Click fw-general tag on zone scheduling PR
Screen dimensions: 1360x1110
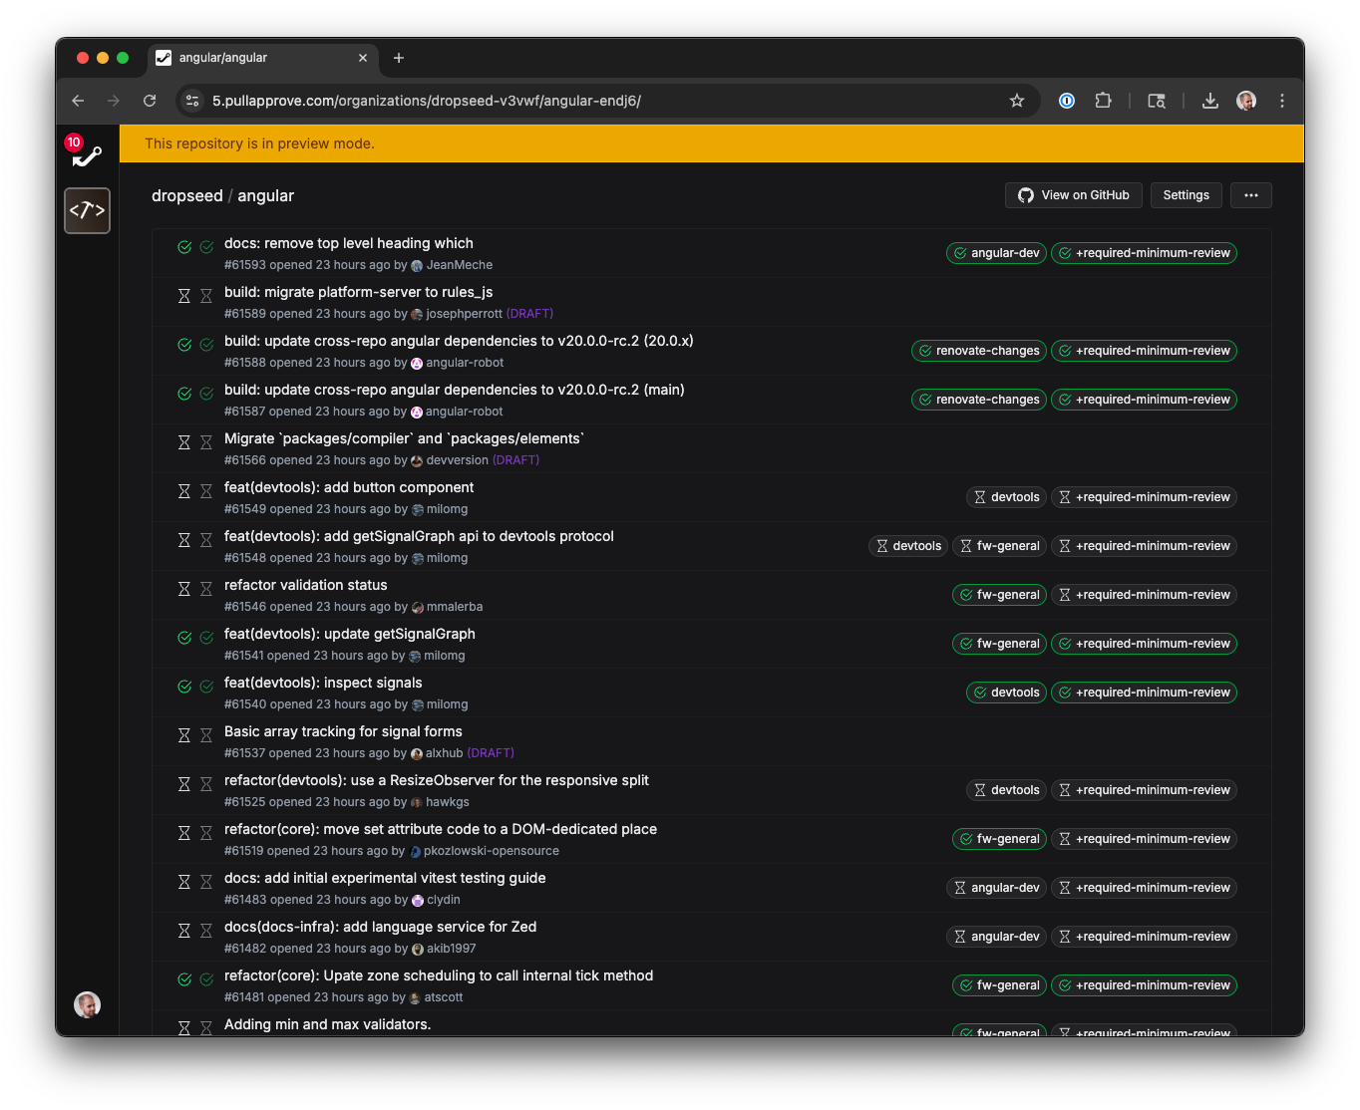click(x=999, y=985)
